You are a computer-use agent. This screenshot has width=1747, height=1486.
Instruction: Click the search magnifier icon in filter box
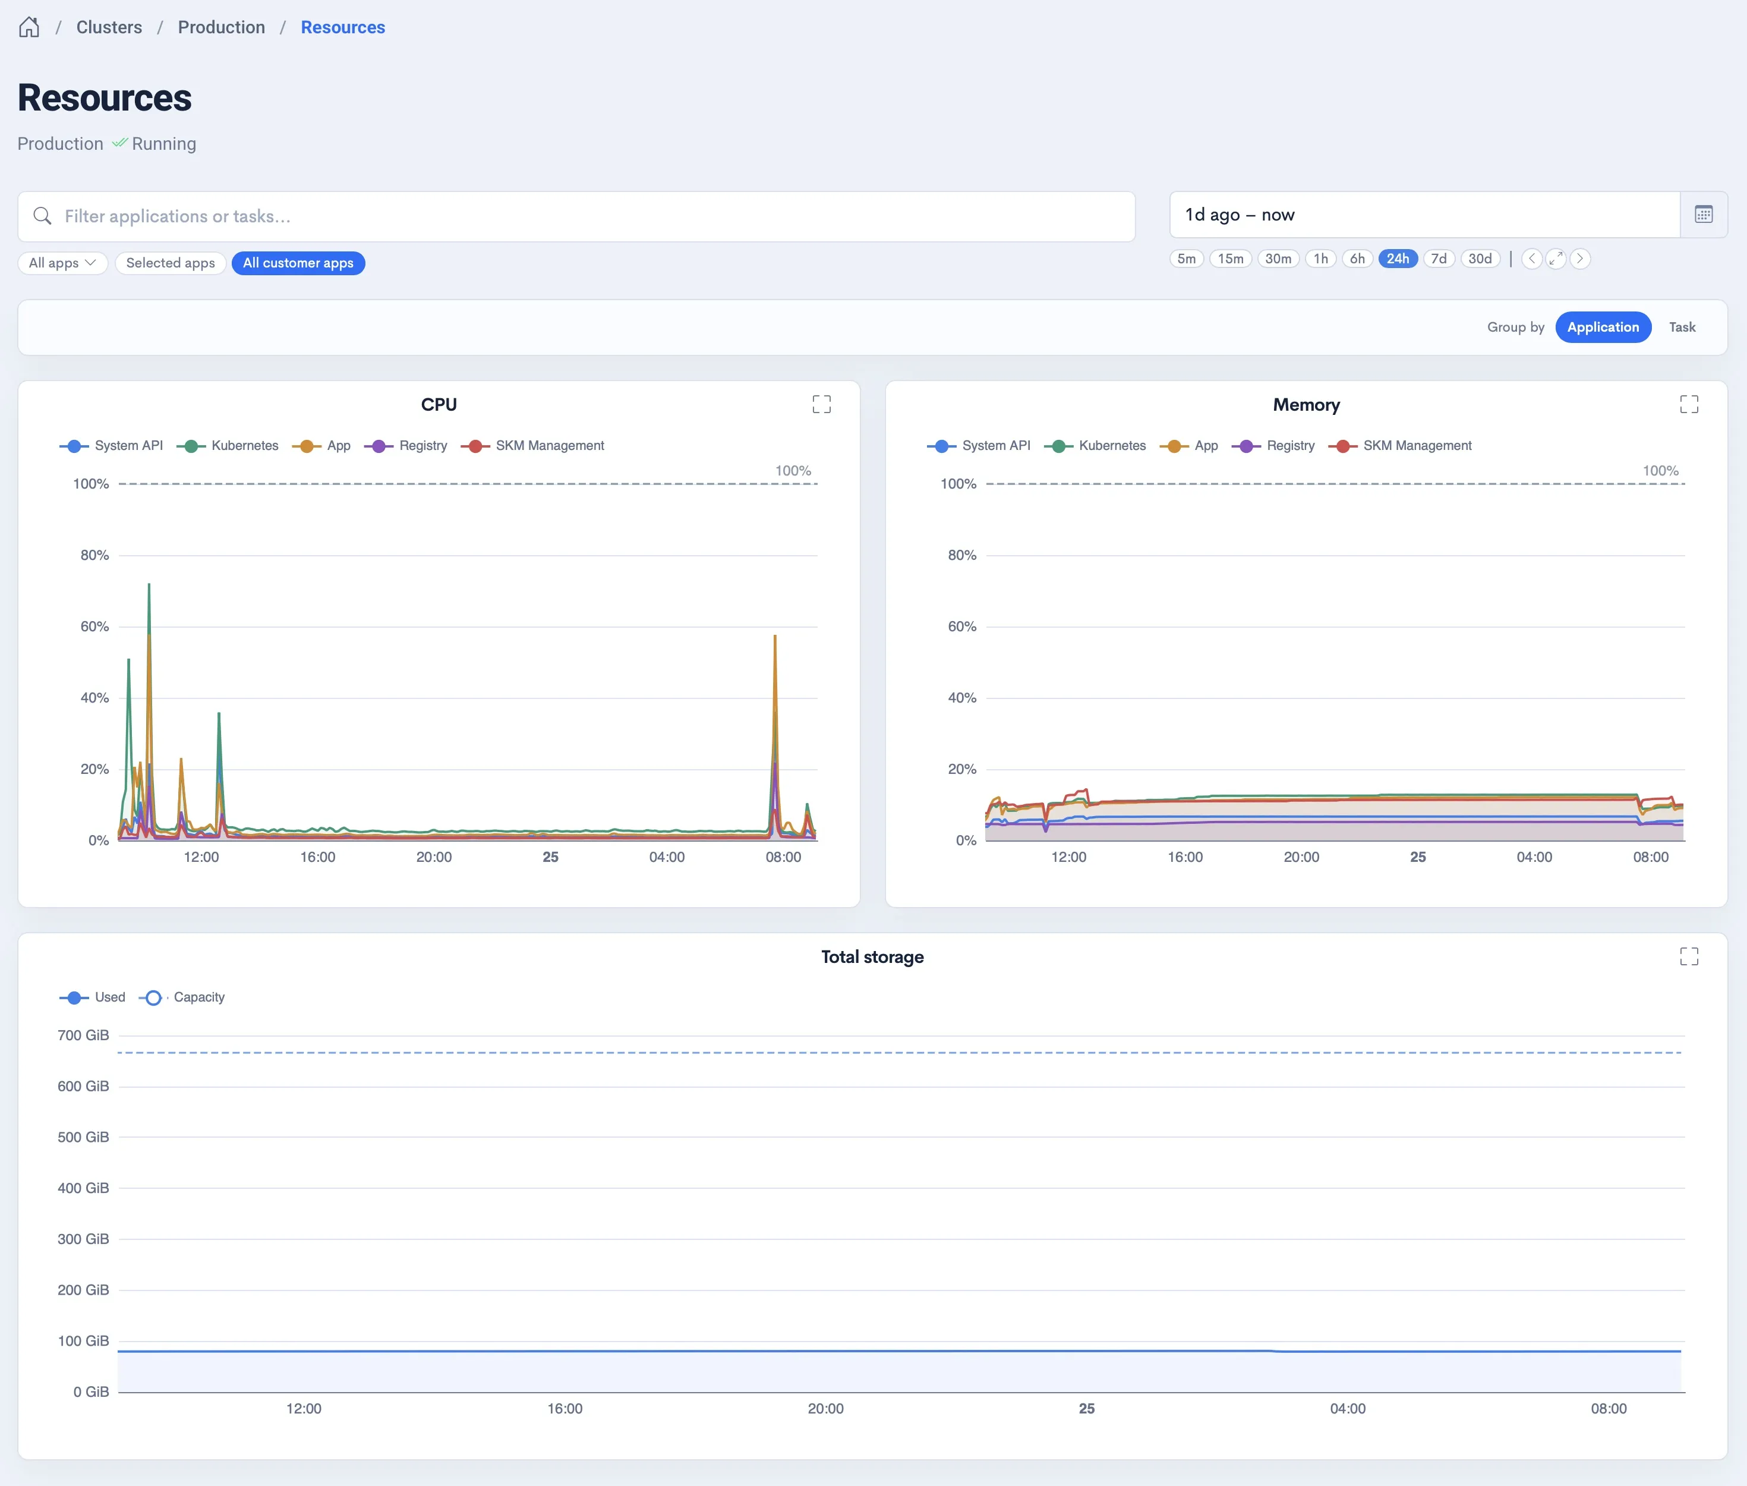coord(42,216)
